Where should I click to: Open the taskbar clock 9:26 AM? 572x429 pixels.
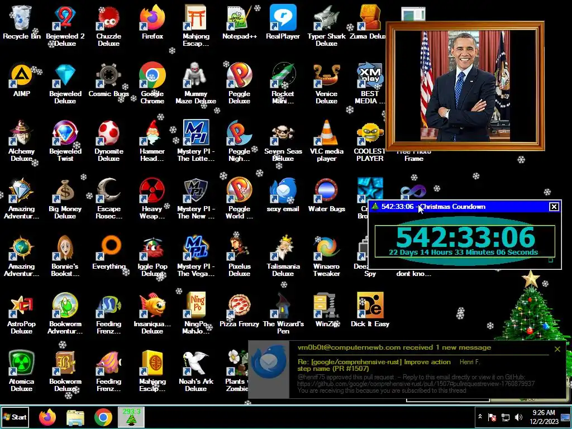544,417
